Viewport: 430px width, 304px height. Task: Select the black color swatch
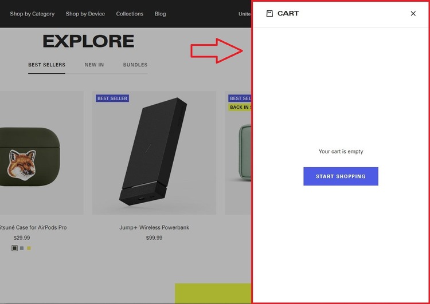[x=15, y=248]
